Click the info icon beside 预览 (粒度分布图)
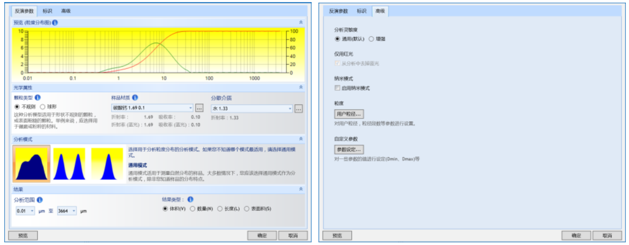This screenshot has height=245, width=629. tap(56, 23)
